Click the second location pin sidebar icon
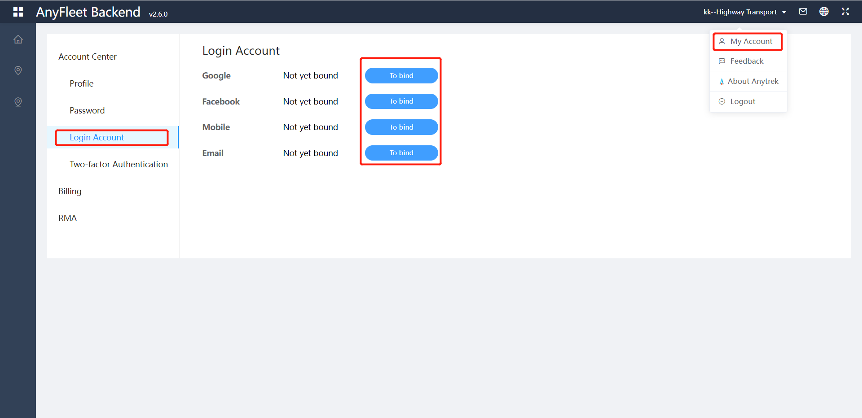This screenshot has height=418, width=862. (x=18, y=102)
